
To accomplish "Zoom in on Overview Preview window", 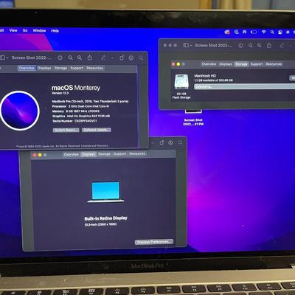I will coord(80,58).
